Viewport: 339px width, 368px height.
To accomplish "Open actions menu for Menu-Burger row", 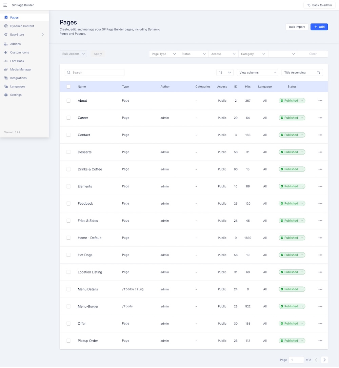I will [320, 306].
